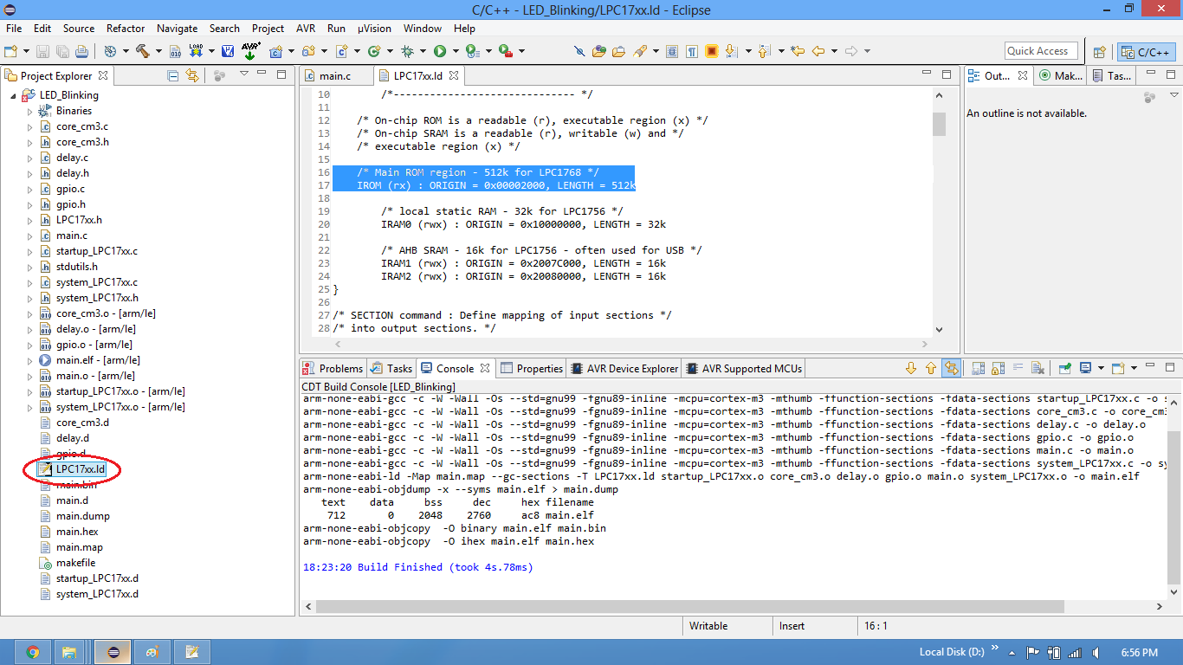This screenshot has width=1183, height=665.
Task: Click the Open Perspective icon
Action: click(1099, 52)
